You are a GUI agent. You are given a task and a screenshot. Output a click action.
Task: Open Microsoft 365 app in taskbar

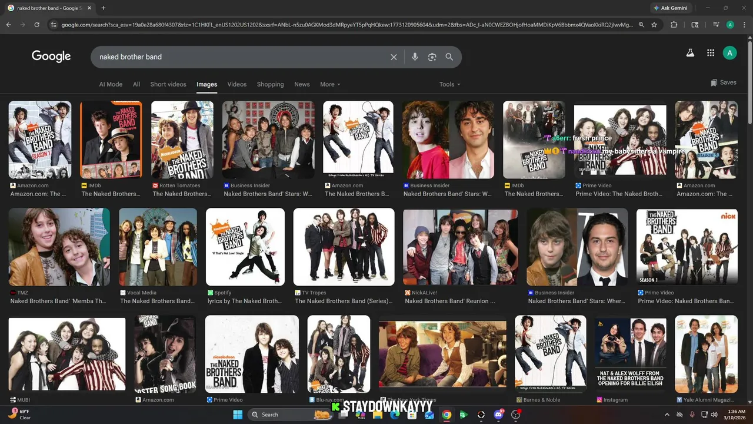360,415
